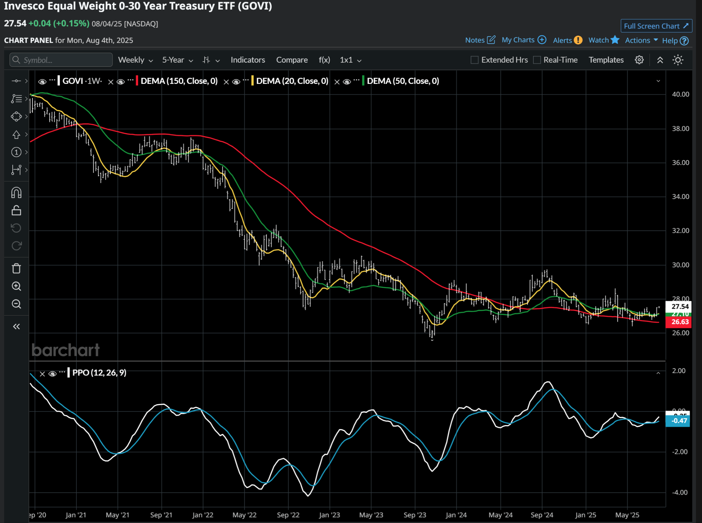Select the arrow marker tool
Screen dimensions: 702x523
point(16,135)
